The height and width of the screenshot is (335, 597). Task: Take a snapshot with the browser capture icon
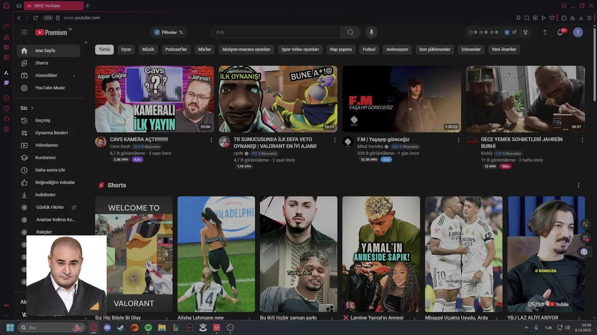tap(527, 18)
